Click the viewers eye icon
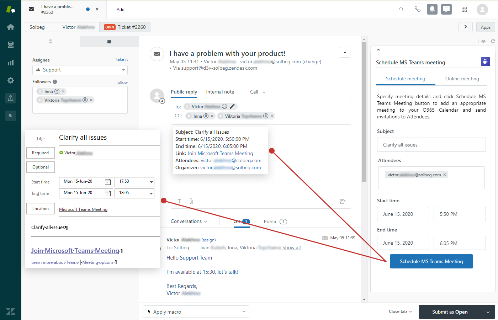This screenshot has height=320, width=498. point(483,41)
